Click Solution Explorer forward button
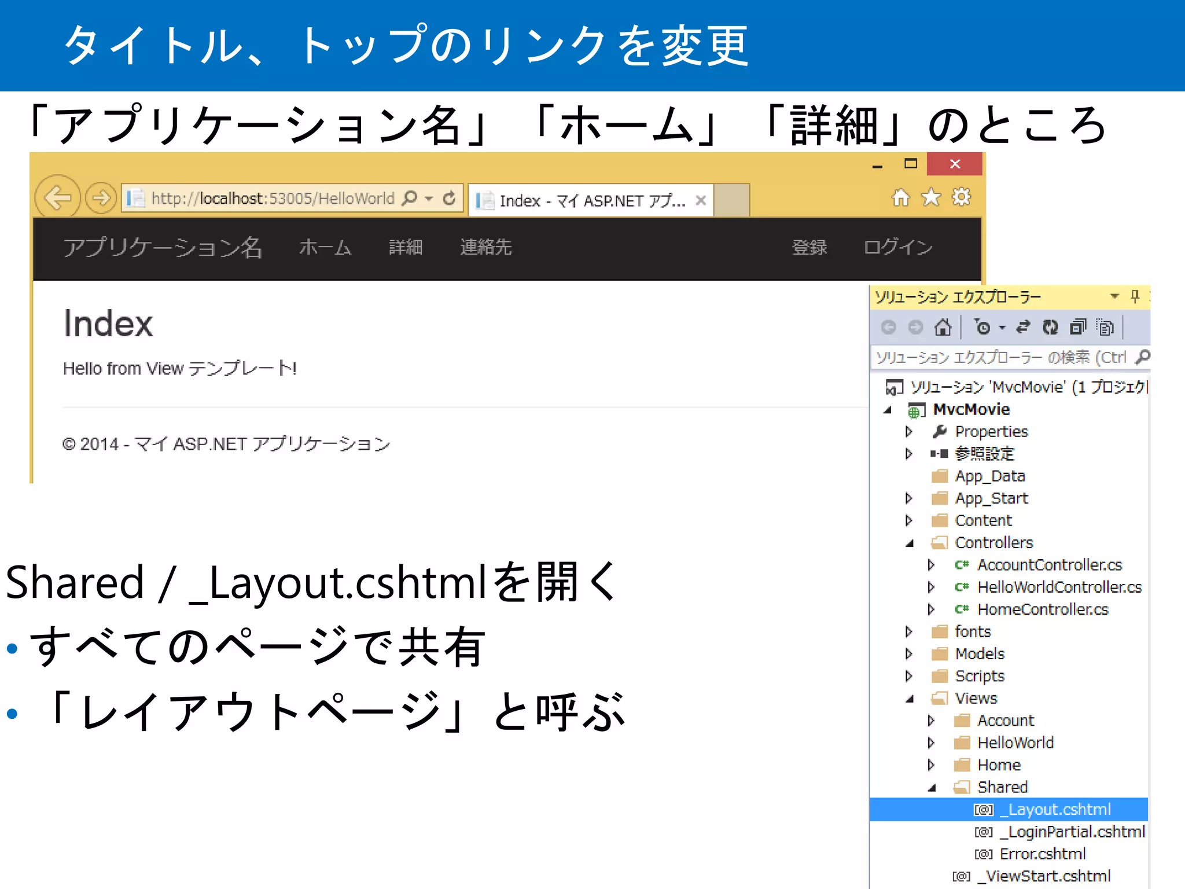This screenshot has height=889, width=1185. 915,328
